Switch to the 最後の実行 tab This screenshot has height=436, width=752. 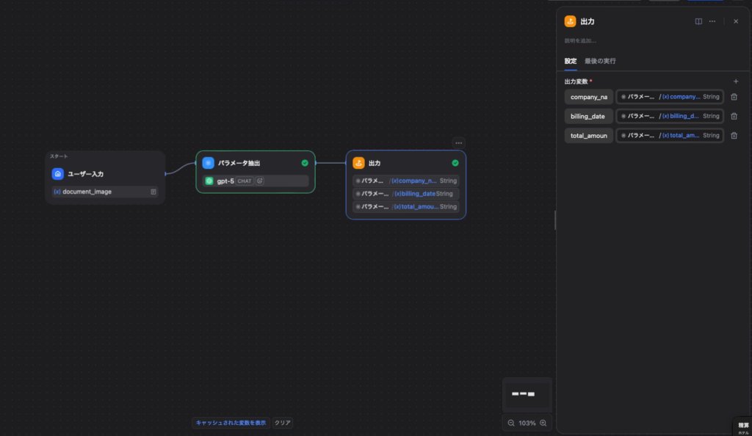pos(600,61)
